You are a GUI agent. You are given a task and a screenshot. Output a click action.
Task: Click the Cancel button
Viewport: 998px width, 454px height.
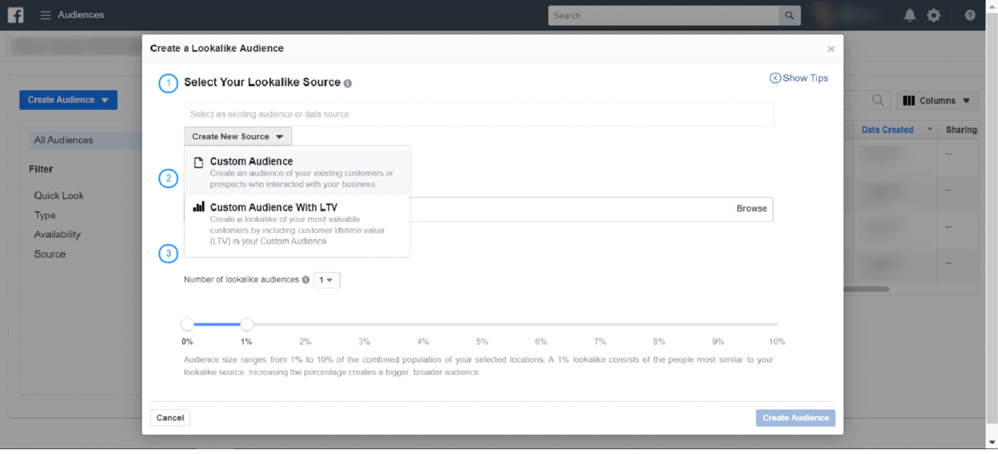[x=170, y=417]
